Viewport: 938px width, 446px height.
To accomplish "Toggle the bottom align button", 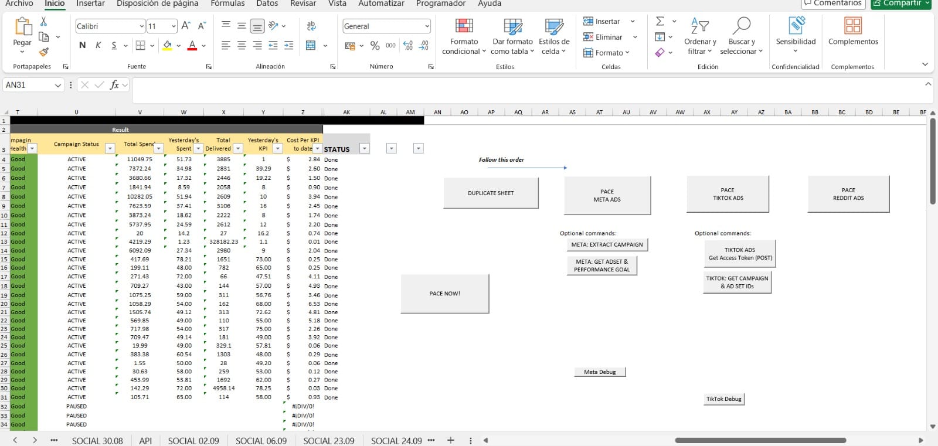I will coord(257,26).
